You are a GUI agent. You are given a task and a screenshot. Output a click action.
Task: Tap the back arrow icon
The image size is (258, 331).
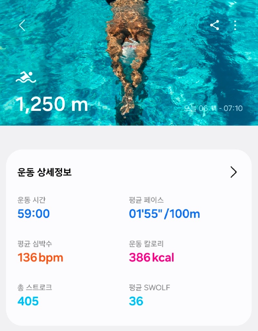pyautogui.click(x=22, y=25)
